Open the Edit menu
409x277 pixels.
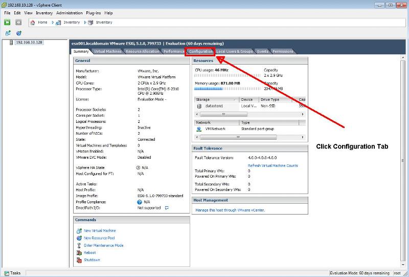pos(17,13)
